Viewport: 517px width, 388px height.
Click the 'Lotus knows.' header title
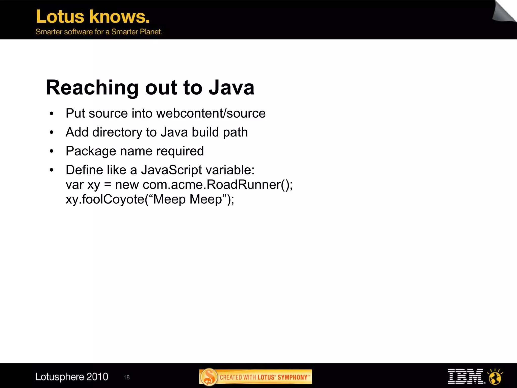(x=93, y=17)
